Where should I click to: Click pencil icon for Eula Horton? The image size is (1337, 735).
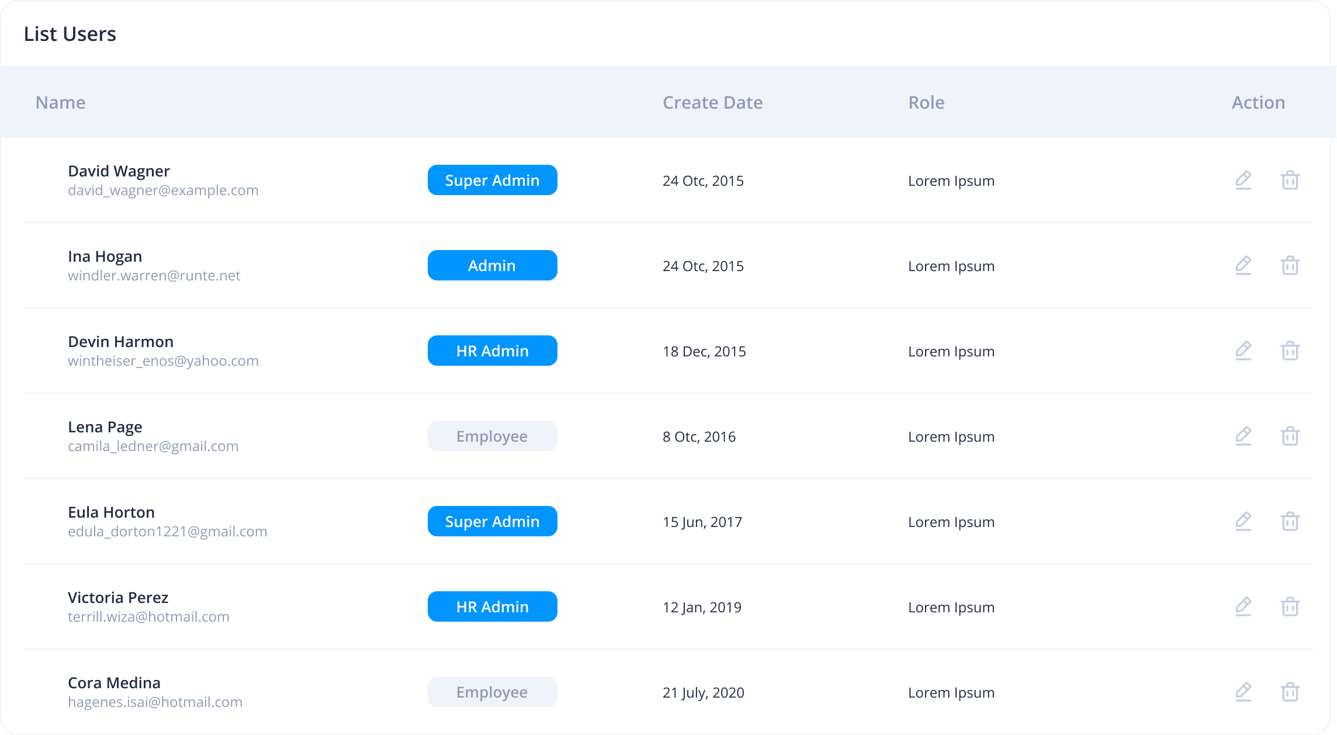1243,521
